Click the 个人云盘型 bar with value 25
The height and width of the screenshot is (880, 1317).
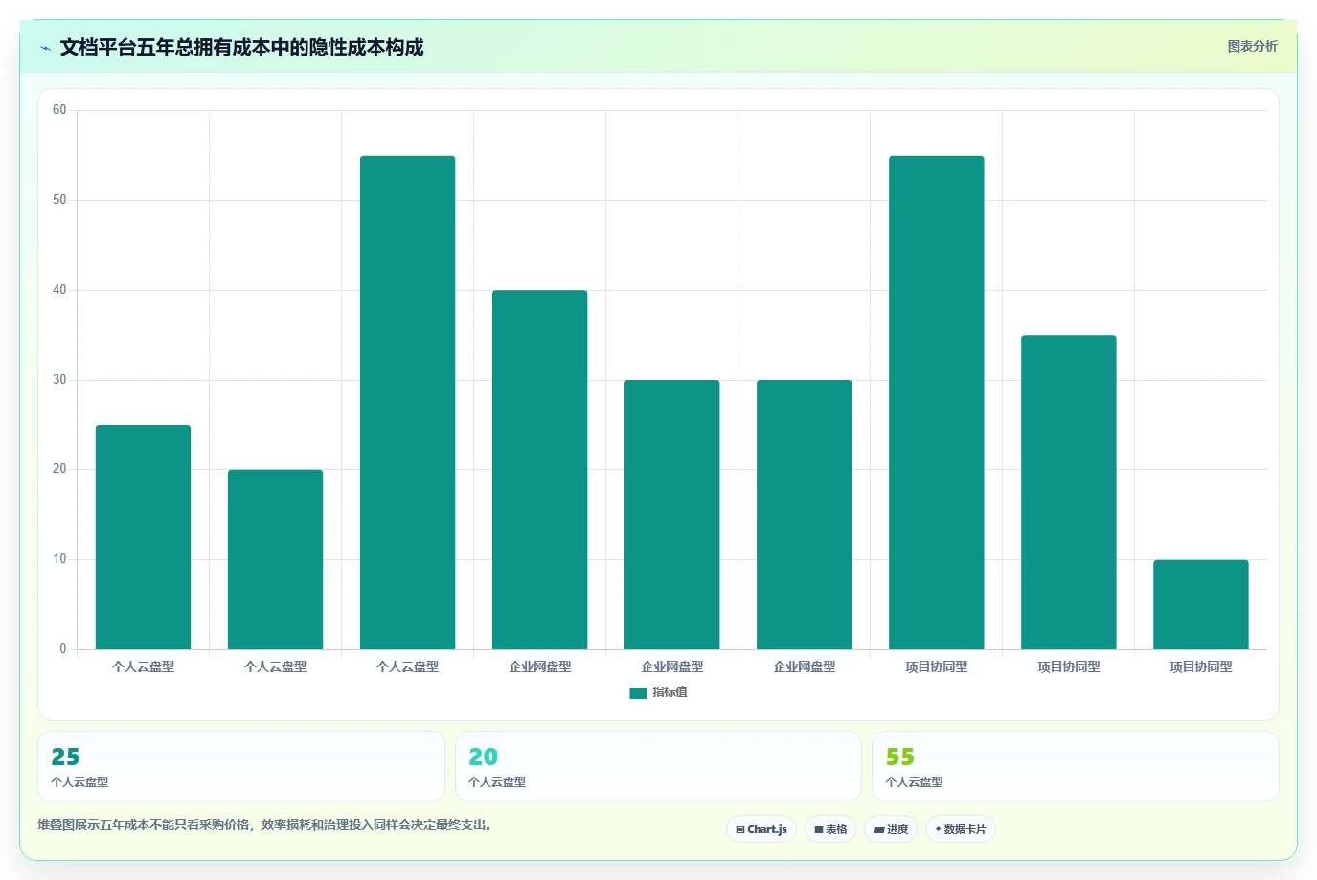pos(143,537)
